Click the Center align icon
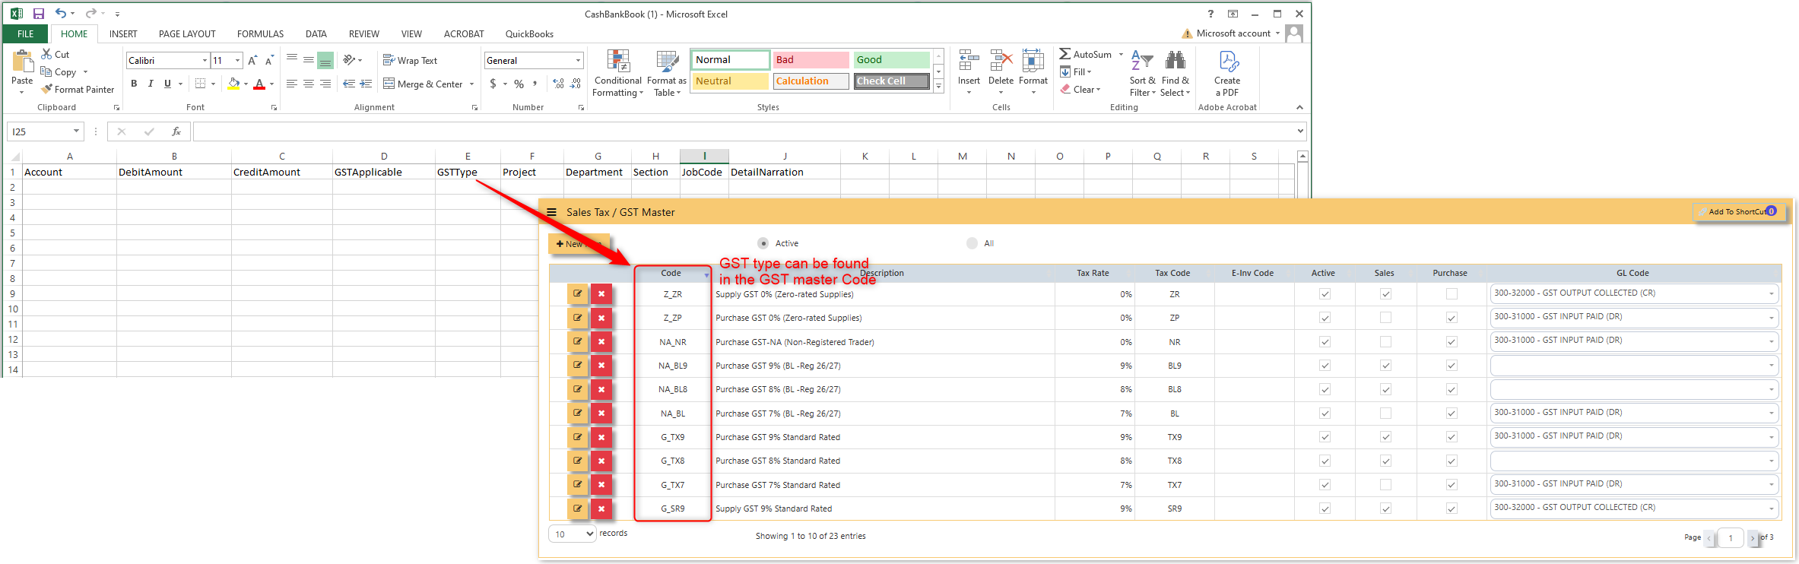This screenshot has width=1799, height=564. 309,84
